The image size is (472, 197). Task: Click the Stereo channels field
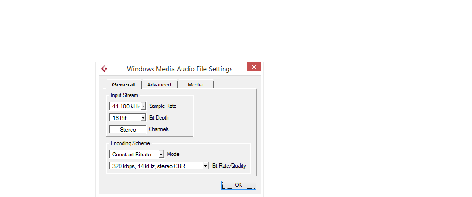pyautogui.click(x=128, y=129)
